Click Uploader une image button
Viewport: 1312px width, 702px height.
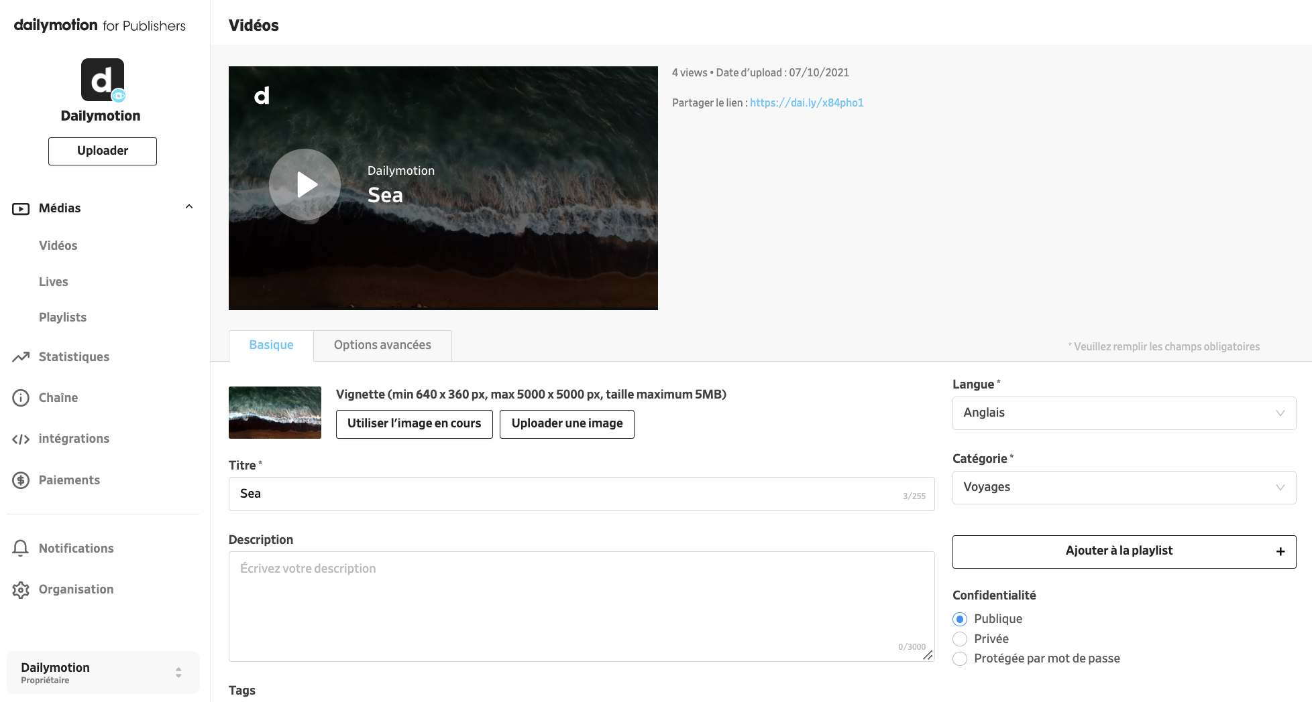(x=567, y=424)
